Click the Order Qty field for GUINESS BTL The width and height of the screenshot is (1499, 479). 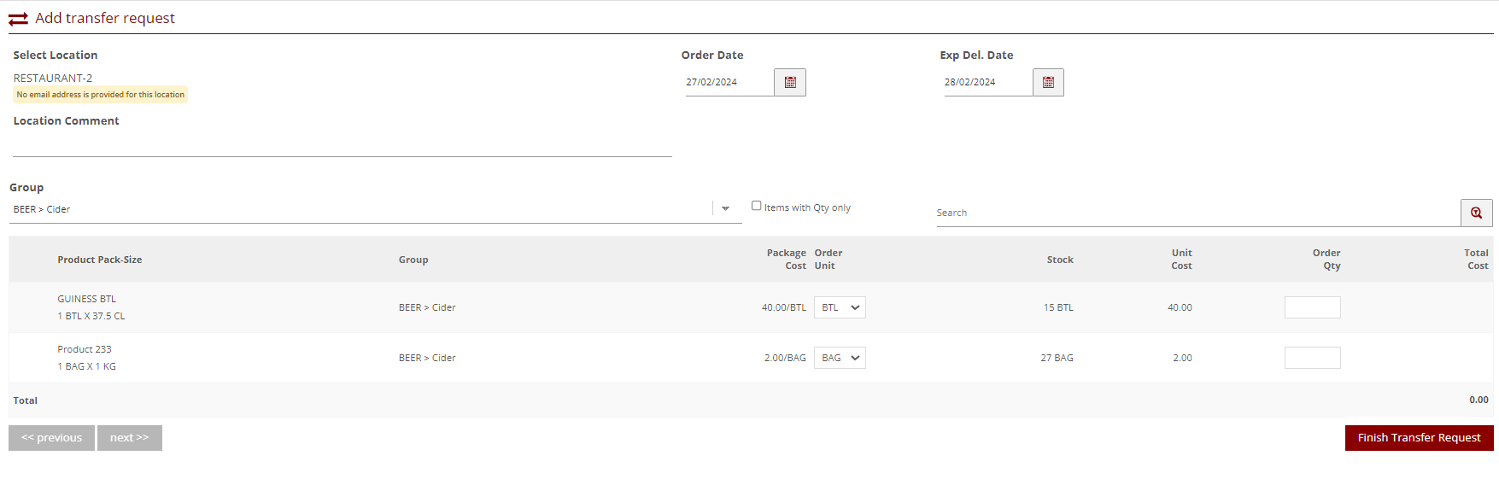(x=1312, y=307)
